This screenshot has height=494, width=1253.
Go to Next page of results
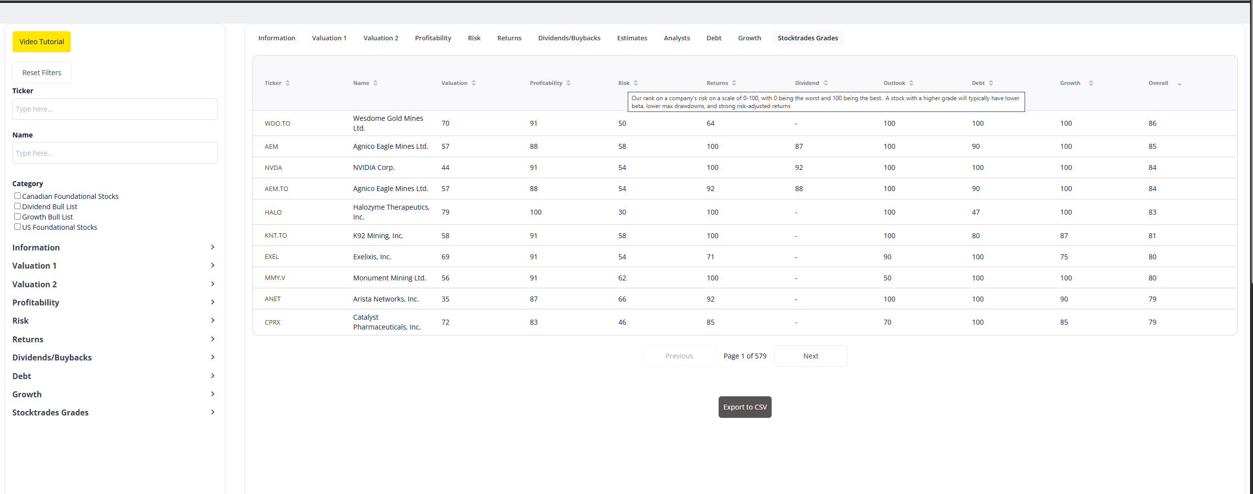click(x=810, y=356)
